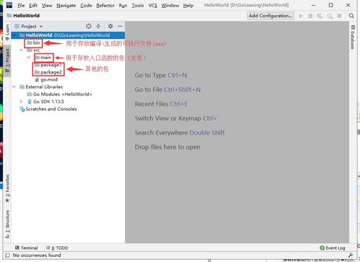This screenshot has width=360, height=262.
Task: Open Project panel settings gear
Action: 110,26
